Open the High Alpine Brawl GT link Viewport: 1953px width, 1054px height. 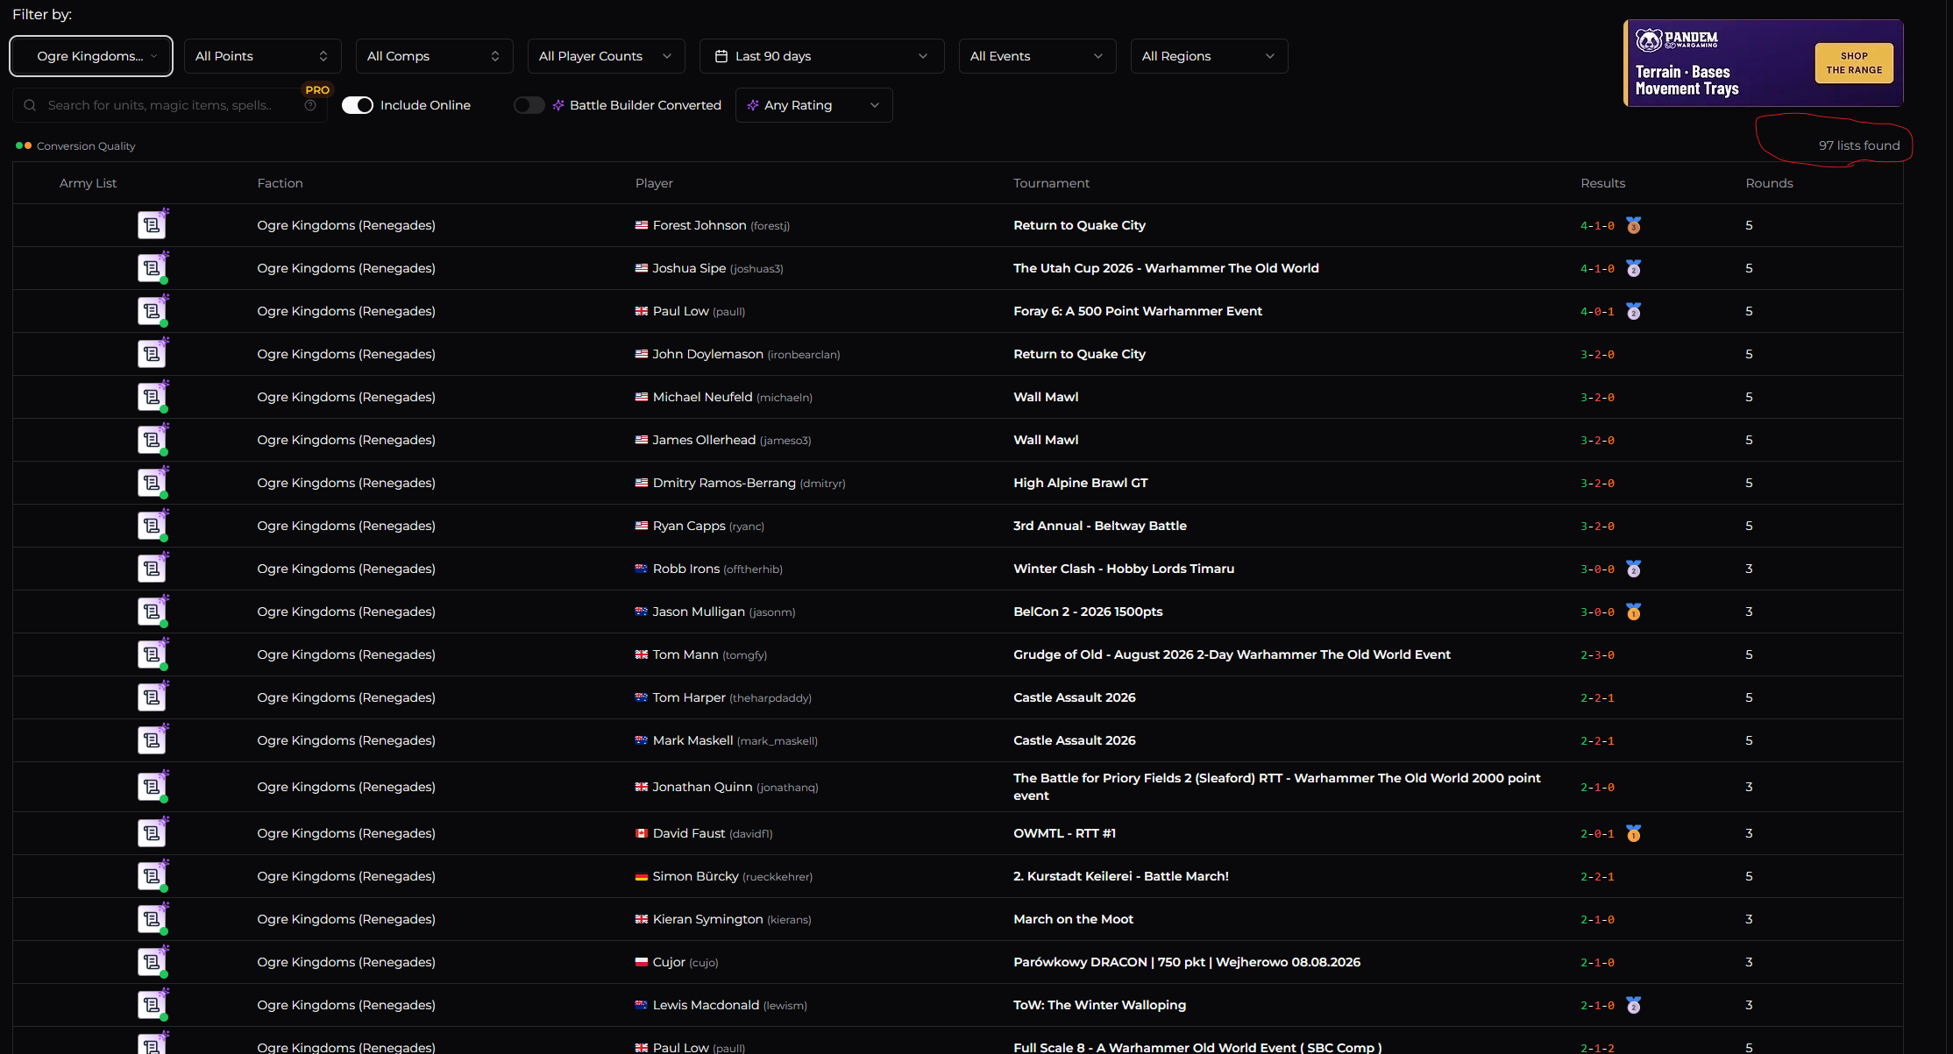pyautogui.click(x=1080, y=483)
